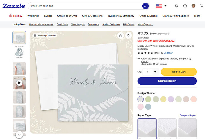Screen dimensions: 205x139
Task: Play the product video thumbnail
Action: tap(19, 83)
